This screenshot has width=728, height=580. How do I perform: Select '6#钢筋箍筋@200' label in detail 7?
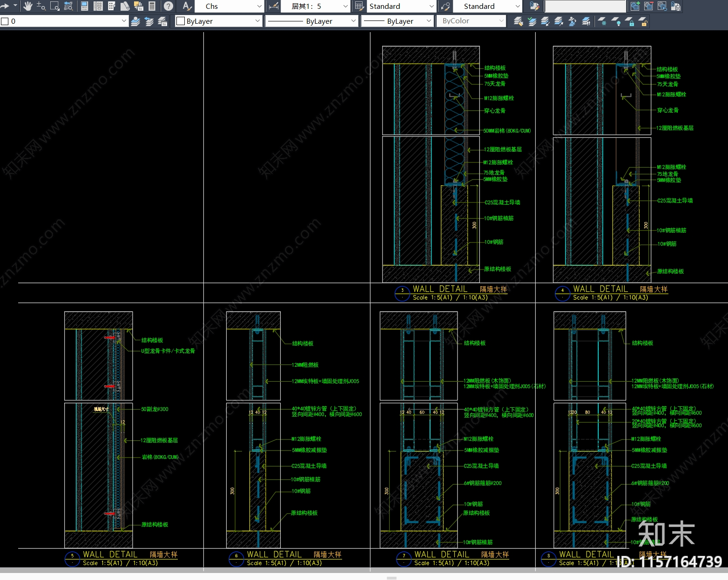tap(483, 483)
